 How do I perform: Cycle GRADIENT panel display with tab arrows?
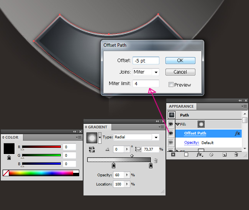(86, 127)
